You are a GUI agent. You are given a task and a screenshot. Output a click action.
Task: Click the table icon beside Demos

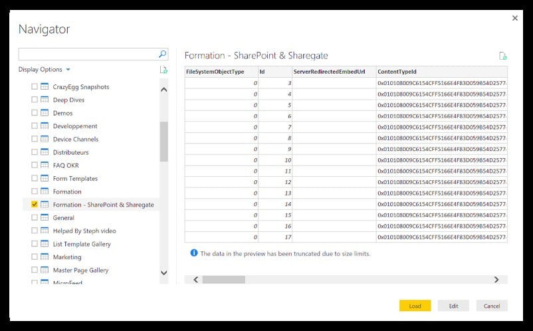tap(45, 113)
